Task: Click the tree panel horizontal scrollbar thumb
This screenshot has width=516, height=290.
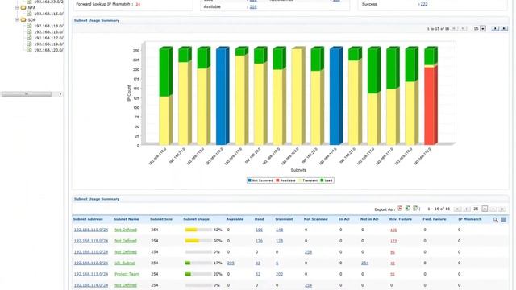Action: [27, 94]
